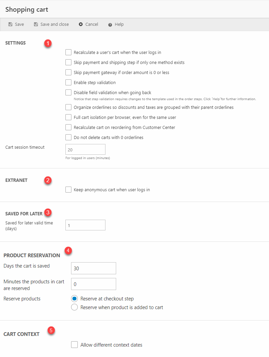Viewport: 269px width, 357px height.
Task: Check Enable step validation
Action: click(68, 82)
